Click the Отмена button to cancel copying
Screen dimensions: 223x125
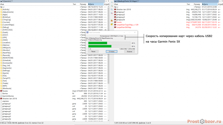(x=111, y=52)
